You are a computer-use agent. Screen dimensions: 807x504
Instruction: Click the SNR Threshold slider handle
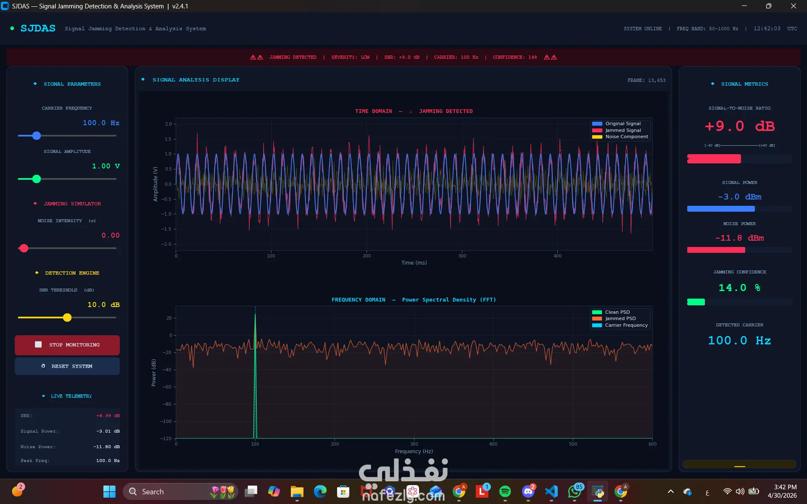tap(67, 318)
